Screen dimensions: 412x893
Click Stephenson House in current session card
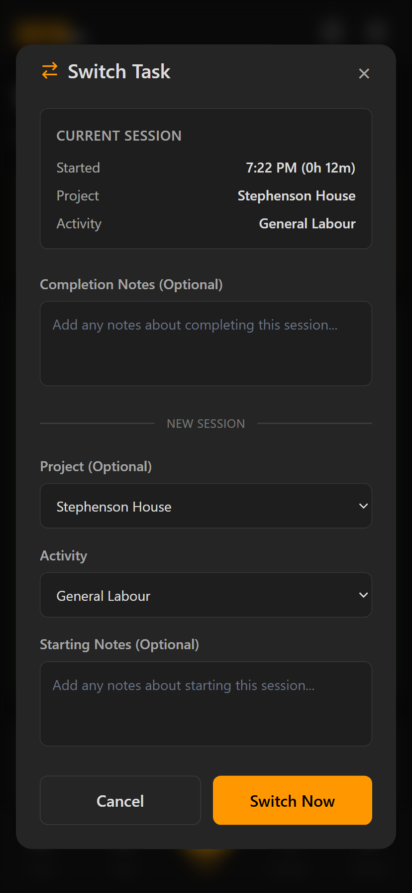click(x=296, y=195)
